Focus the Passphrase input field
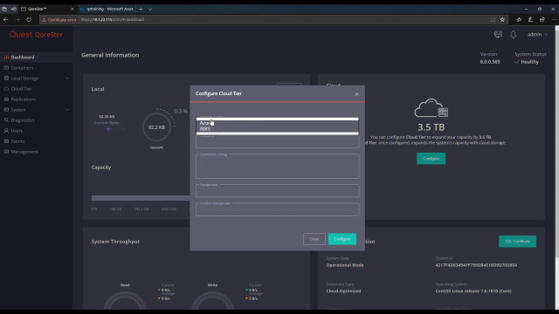Image resolution: width=559 pixels, height=314 pixels. 277,191
